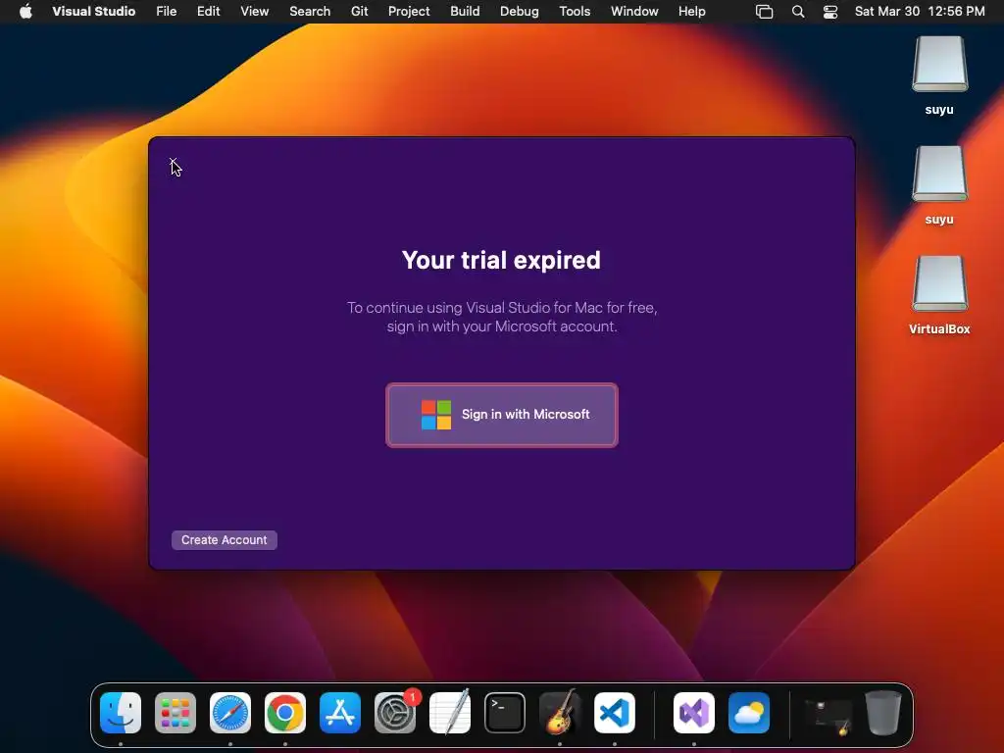Open the Trash from the Dock
This screenshot has width=1004, height=753.
pos(883,713)
